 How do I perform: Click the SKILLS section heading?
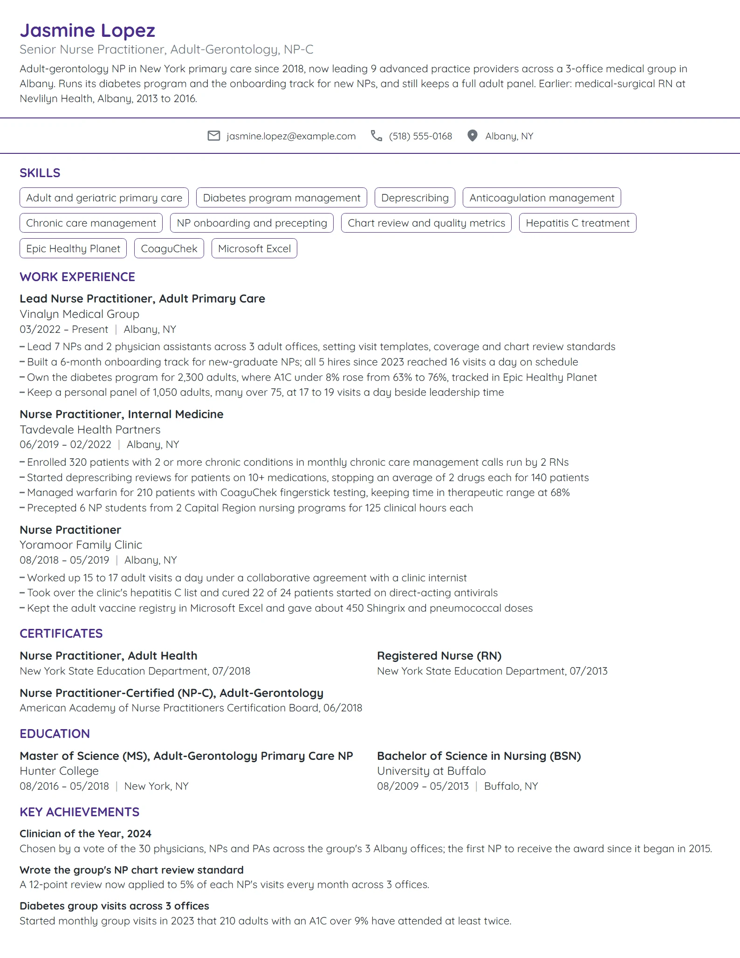coord(40,173)
